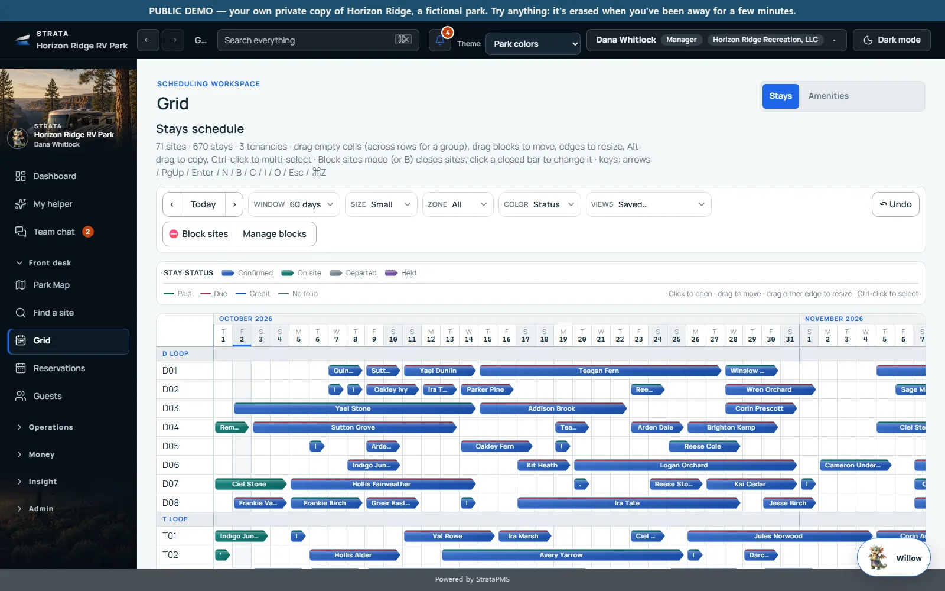
Task: Click next date range chevron
Action: coord(234,204)
